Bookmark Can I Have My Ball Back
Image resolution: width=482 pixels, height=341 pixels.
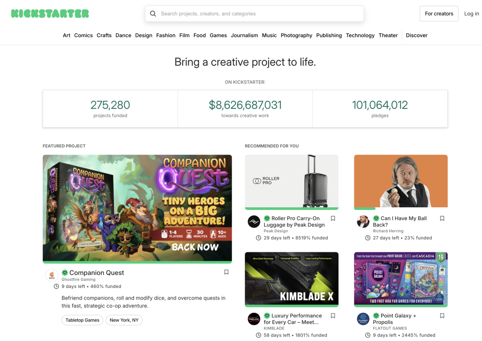coord(442,218)
